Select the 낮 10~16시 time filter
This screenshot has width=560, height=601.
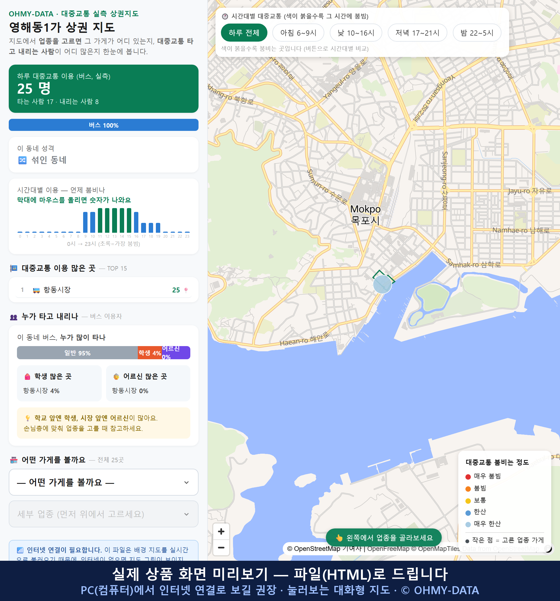(356, 33)
